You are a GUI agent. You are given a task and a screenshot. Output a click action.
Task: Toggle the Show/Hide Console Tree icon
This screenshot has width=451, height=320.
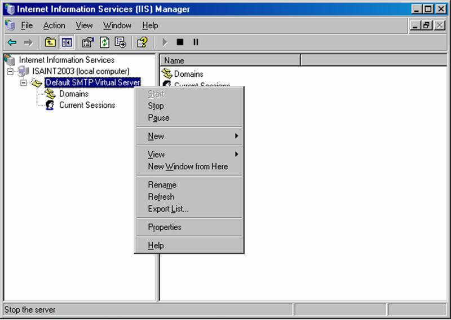click(x=67, y=43)
